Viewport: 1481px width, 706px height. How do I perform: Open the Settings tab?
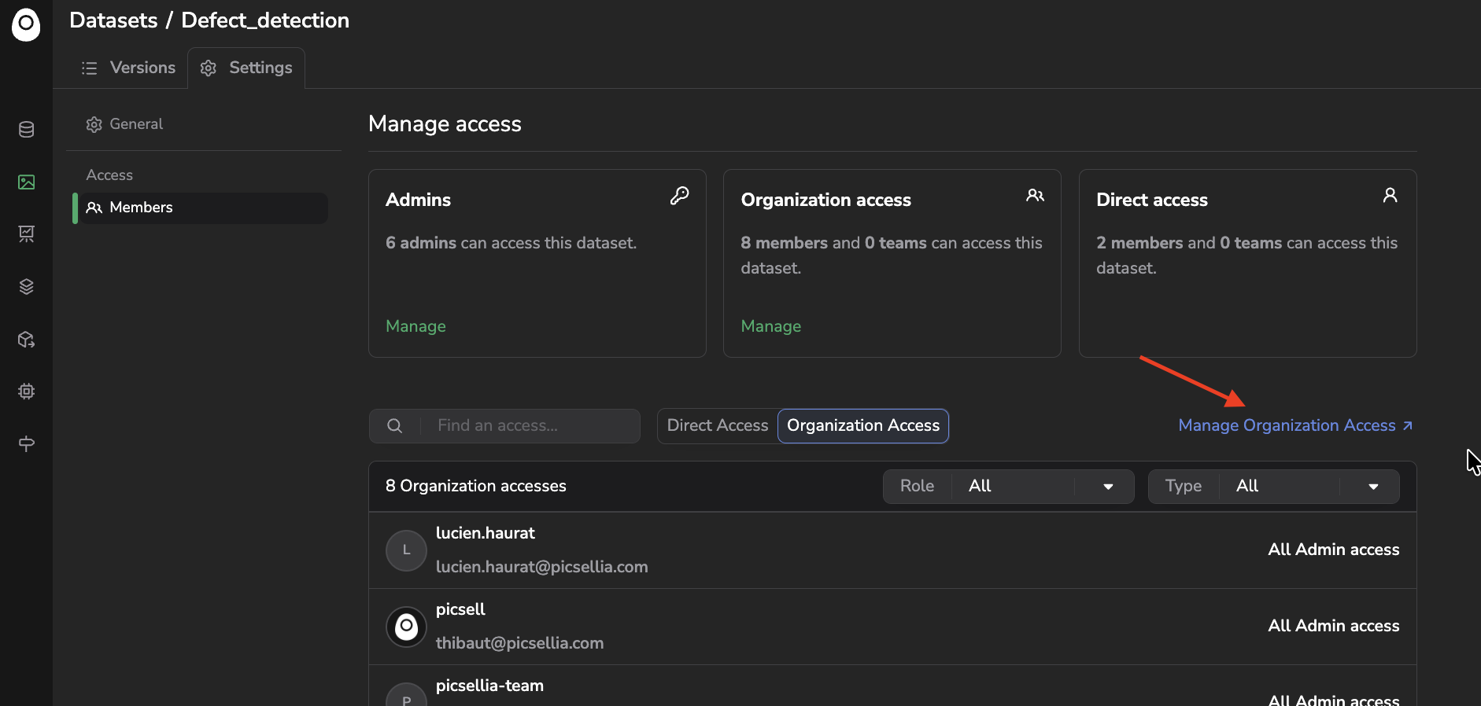click(x=246, y=68)
